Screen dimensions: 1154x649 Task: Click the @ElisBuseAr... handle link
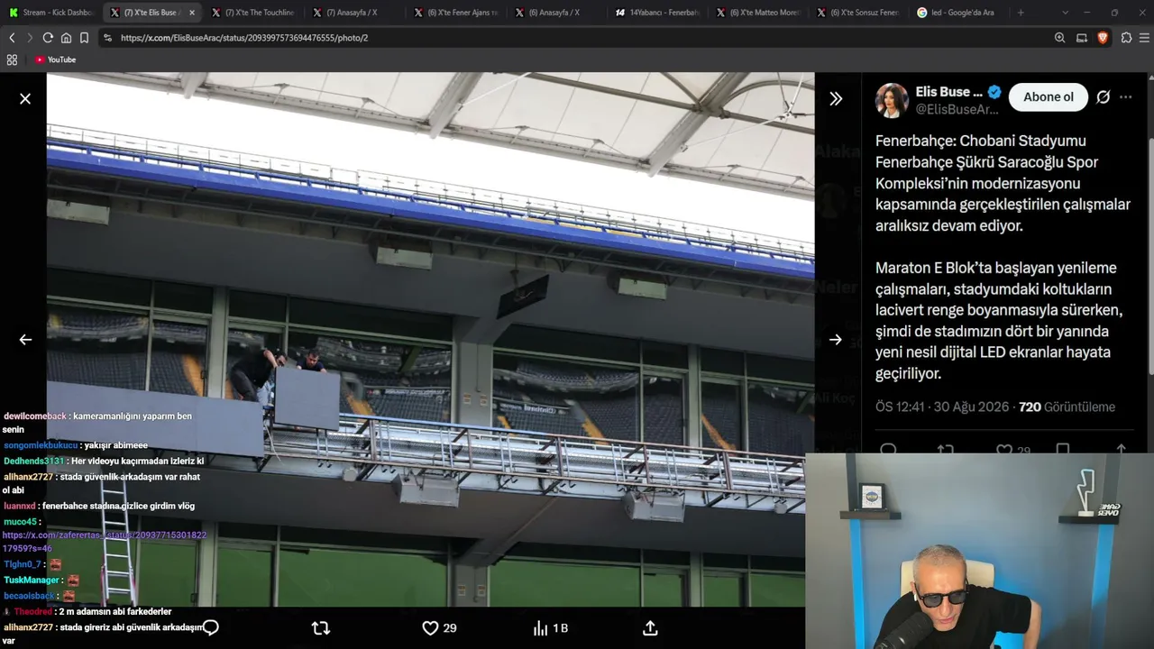tap(957, 109)
